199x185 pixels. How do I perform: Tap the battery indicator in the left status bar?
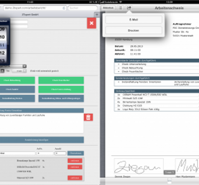pyautogui.click(x=97, y=2)
